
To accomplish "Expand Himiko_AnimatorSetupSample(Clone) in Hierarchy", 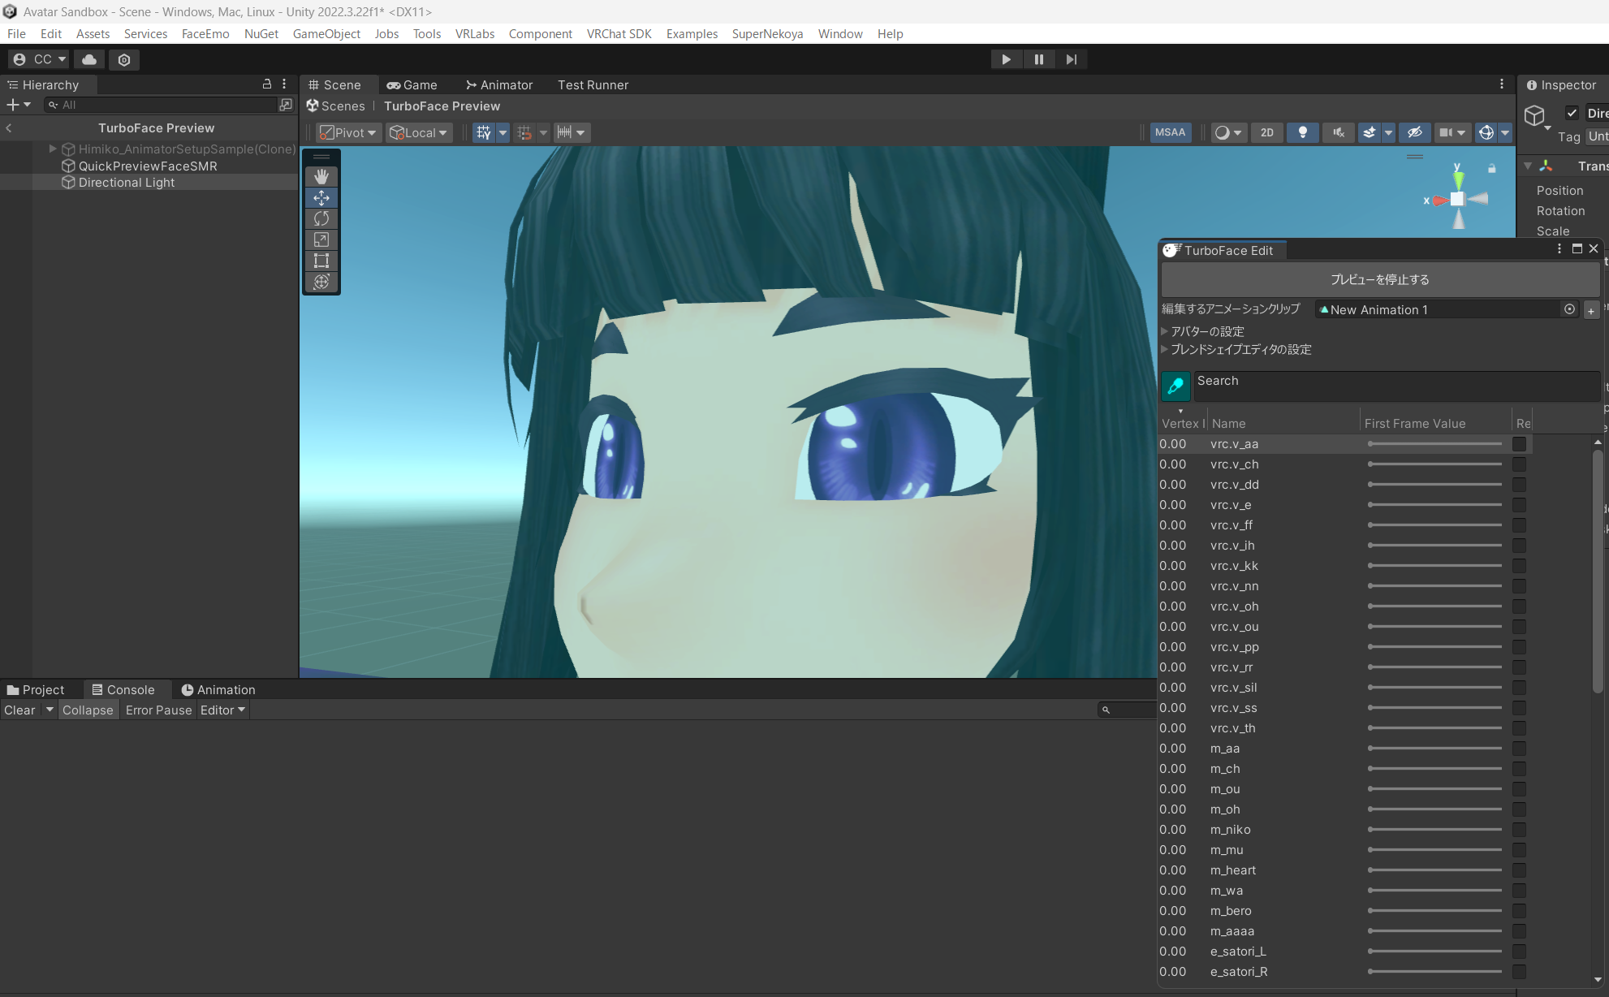I will tap(53, 149).
